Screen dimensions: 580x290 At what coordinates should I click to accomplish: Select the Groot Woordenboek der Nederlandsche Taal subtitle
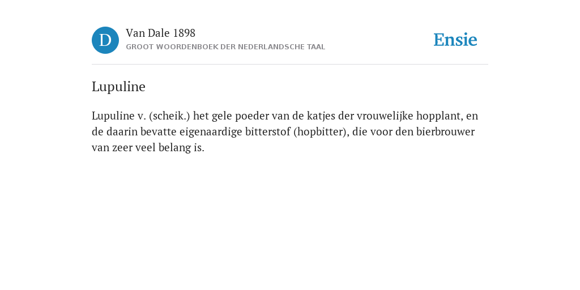[x=225, y=47]
